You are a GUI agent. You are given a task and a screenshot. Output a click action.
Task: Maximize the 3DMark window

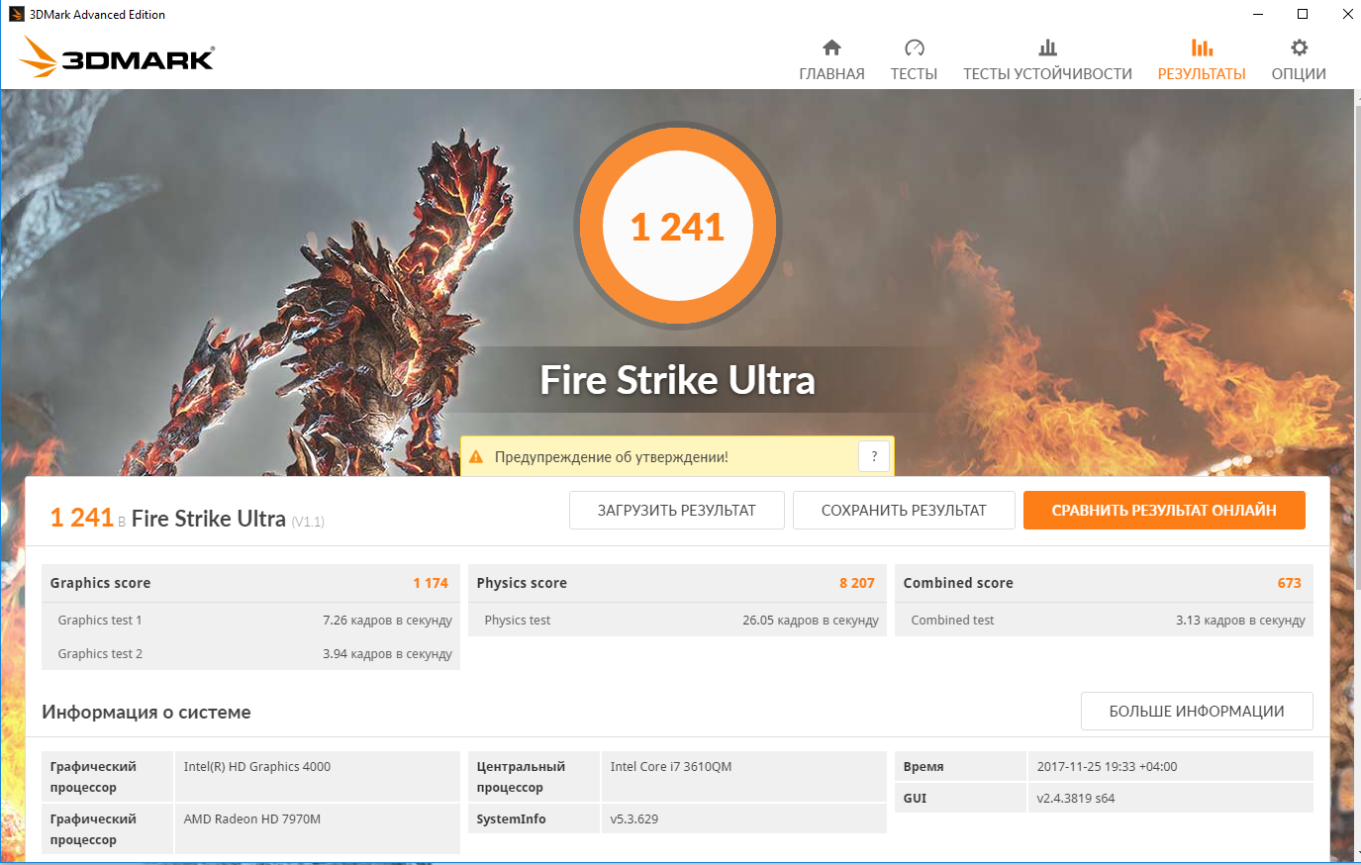1303,14
